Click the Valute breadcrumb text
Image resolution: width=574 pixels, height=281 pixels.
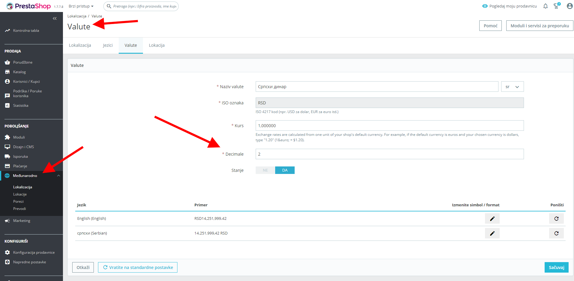[x=97, y=16]
